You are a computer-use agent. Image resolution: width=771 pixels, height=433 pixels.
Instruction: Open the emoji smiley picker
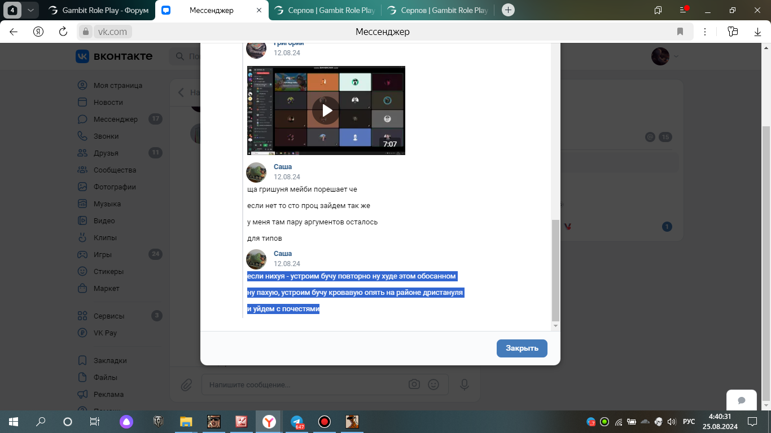coord(433,385)
